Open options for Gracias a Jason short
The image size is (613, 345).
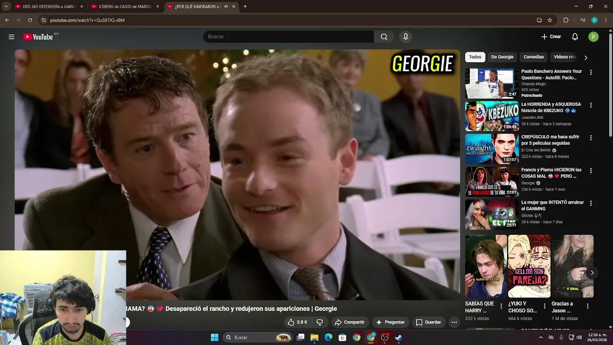[588, 306]
